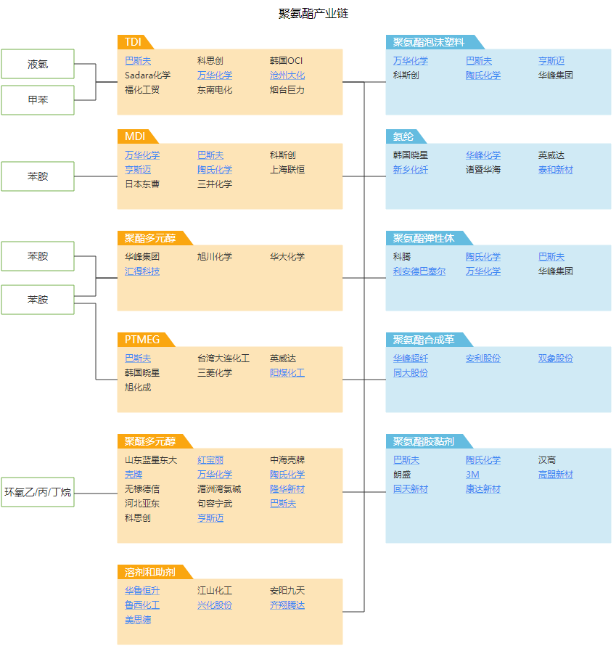
Task: Click the text 汉高
Action: pos(546,459)
